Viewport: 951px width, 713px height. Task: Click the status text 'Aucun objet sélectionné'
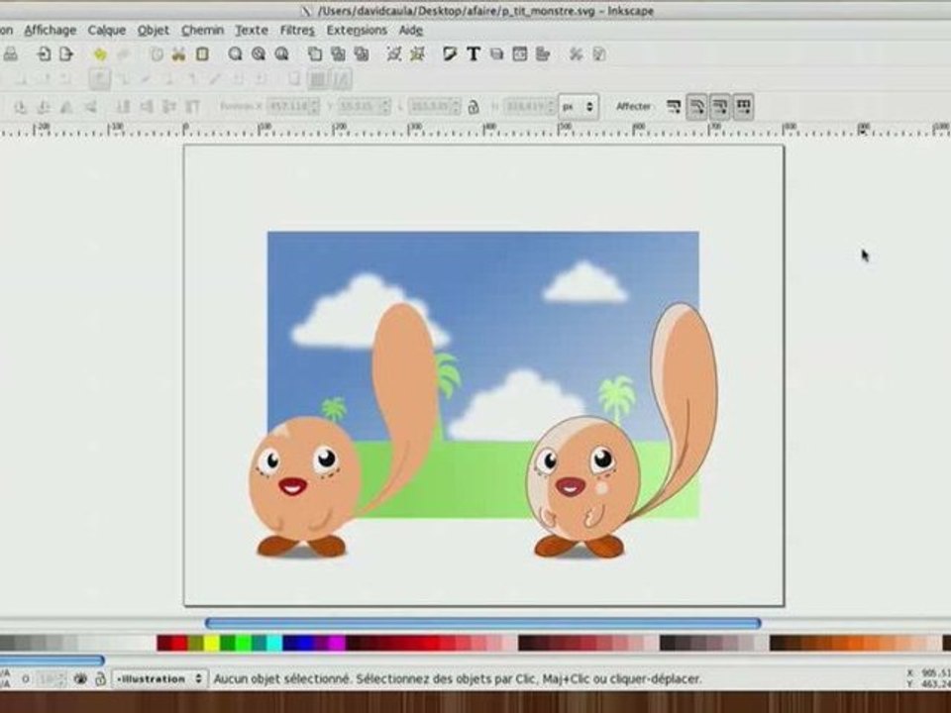coord(281,679)
